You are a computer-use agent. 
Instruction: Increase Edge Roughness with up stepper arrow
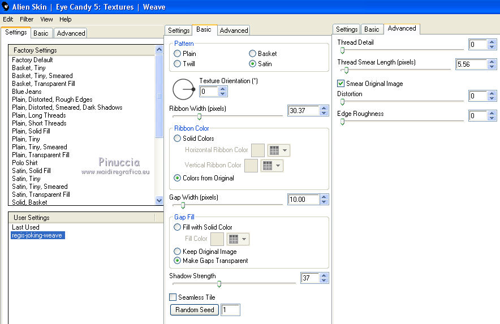tap(492, 113)
